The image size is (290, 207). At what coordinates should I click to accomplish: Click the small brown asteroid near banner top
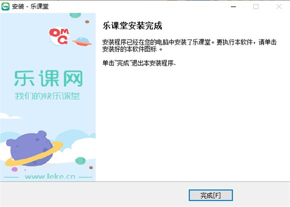tap(87, 22)
